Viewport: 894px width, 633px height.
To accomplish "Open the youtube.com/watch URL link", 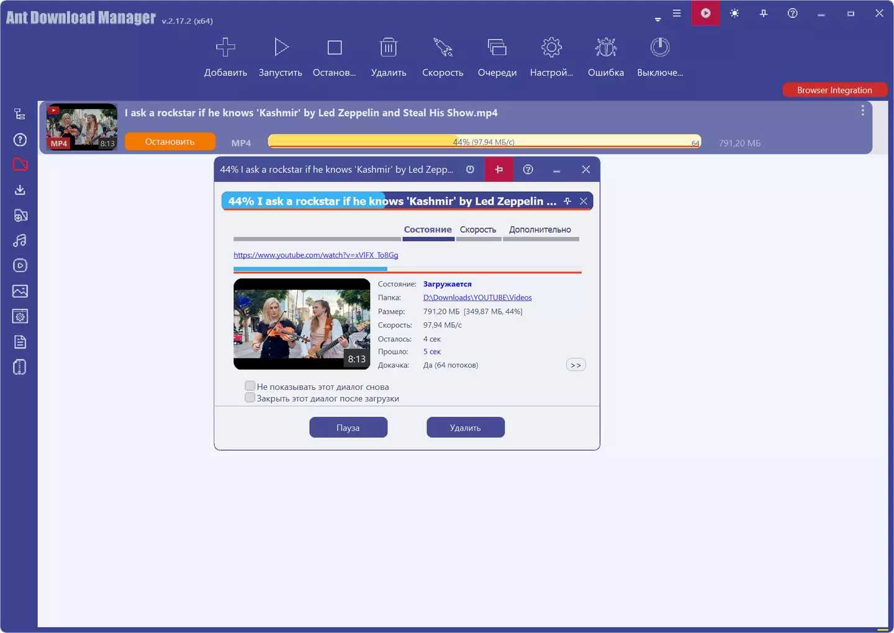I will coord(316,255).
